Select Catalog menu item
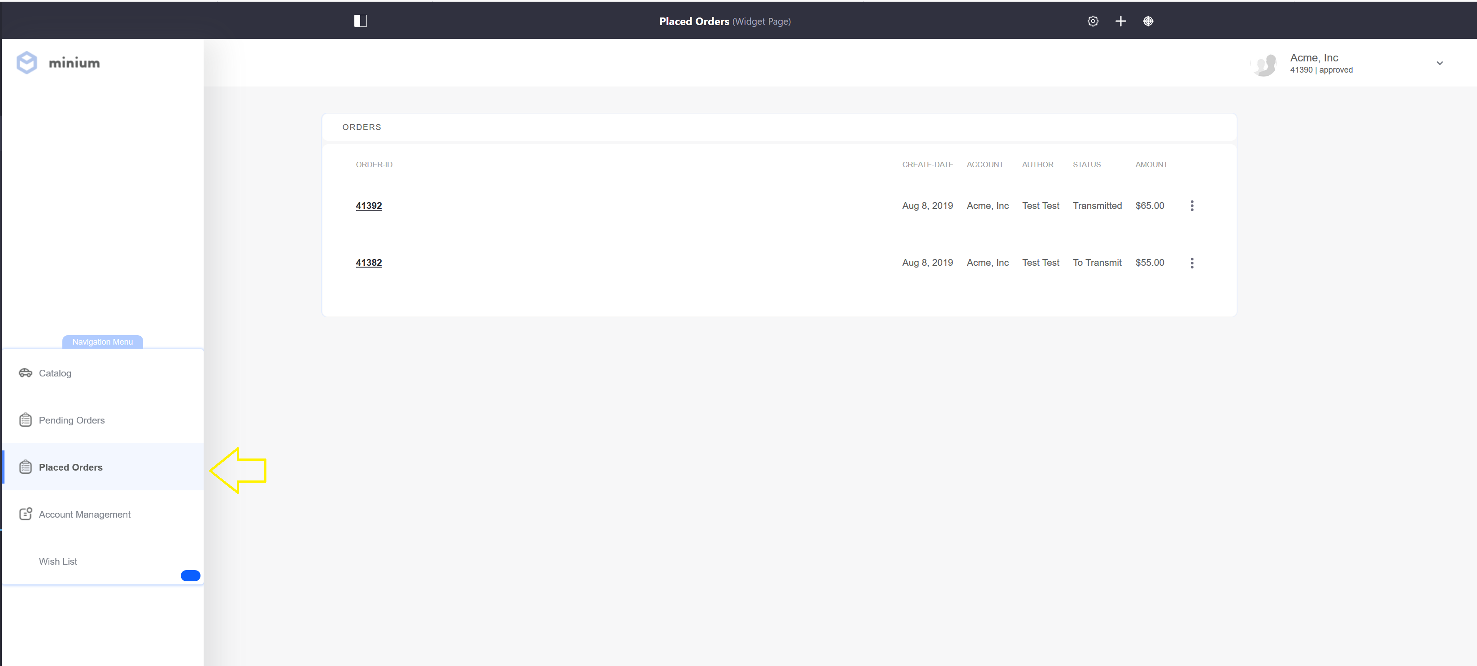This screenshot has width=1477, height=666. [55, 372]
